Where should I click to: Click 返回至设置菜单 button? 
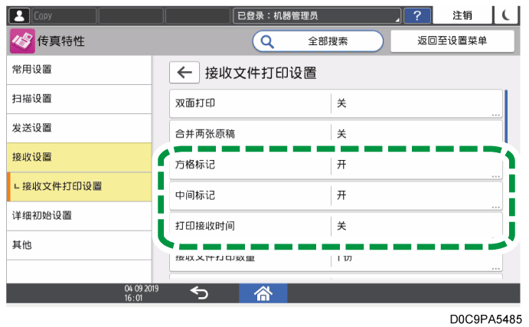pos(452,41)
